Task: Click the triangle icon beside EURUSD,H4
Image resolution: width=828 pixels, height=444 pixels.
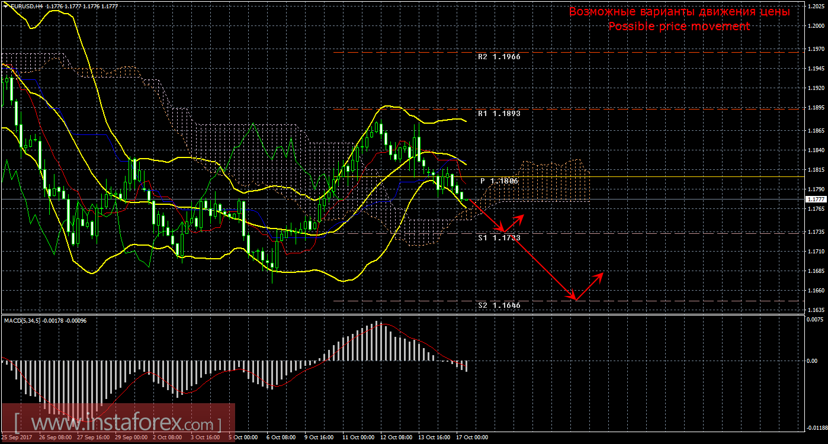Action: (x=6, y=6)
